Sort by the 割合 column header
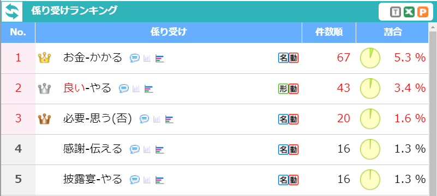Viewport: 437px width, 196px height. (x=392, y=33)
